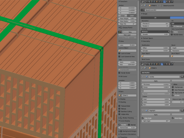Expand the Texture Space panel
184x138 pixels.
[x=142, y=38]
